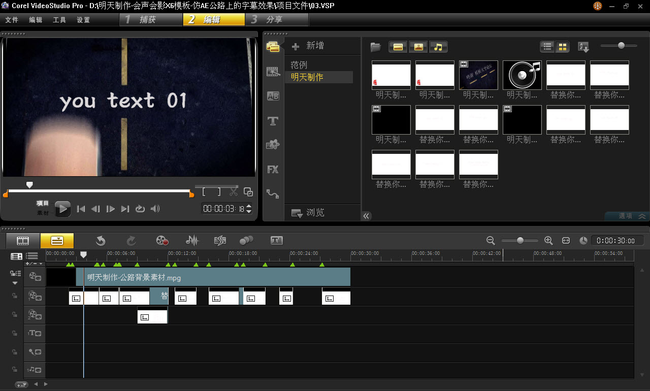
Task: Expand ripple editing options arrow
Action: tap(15, 283)
